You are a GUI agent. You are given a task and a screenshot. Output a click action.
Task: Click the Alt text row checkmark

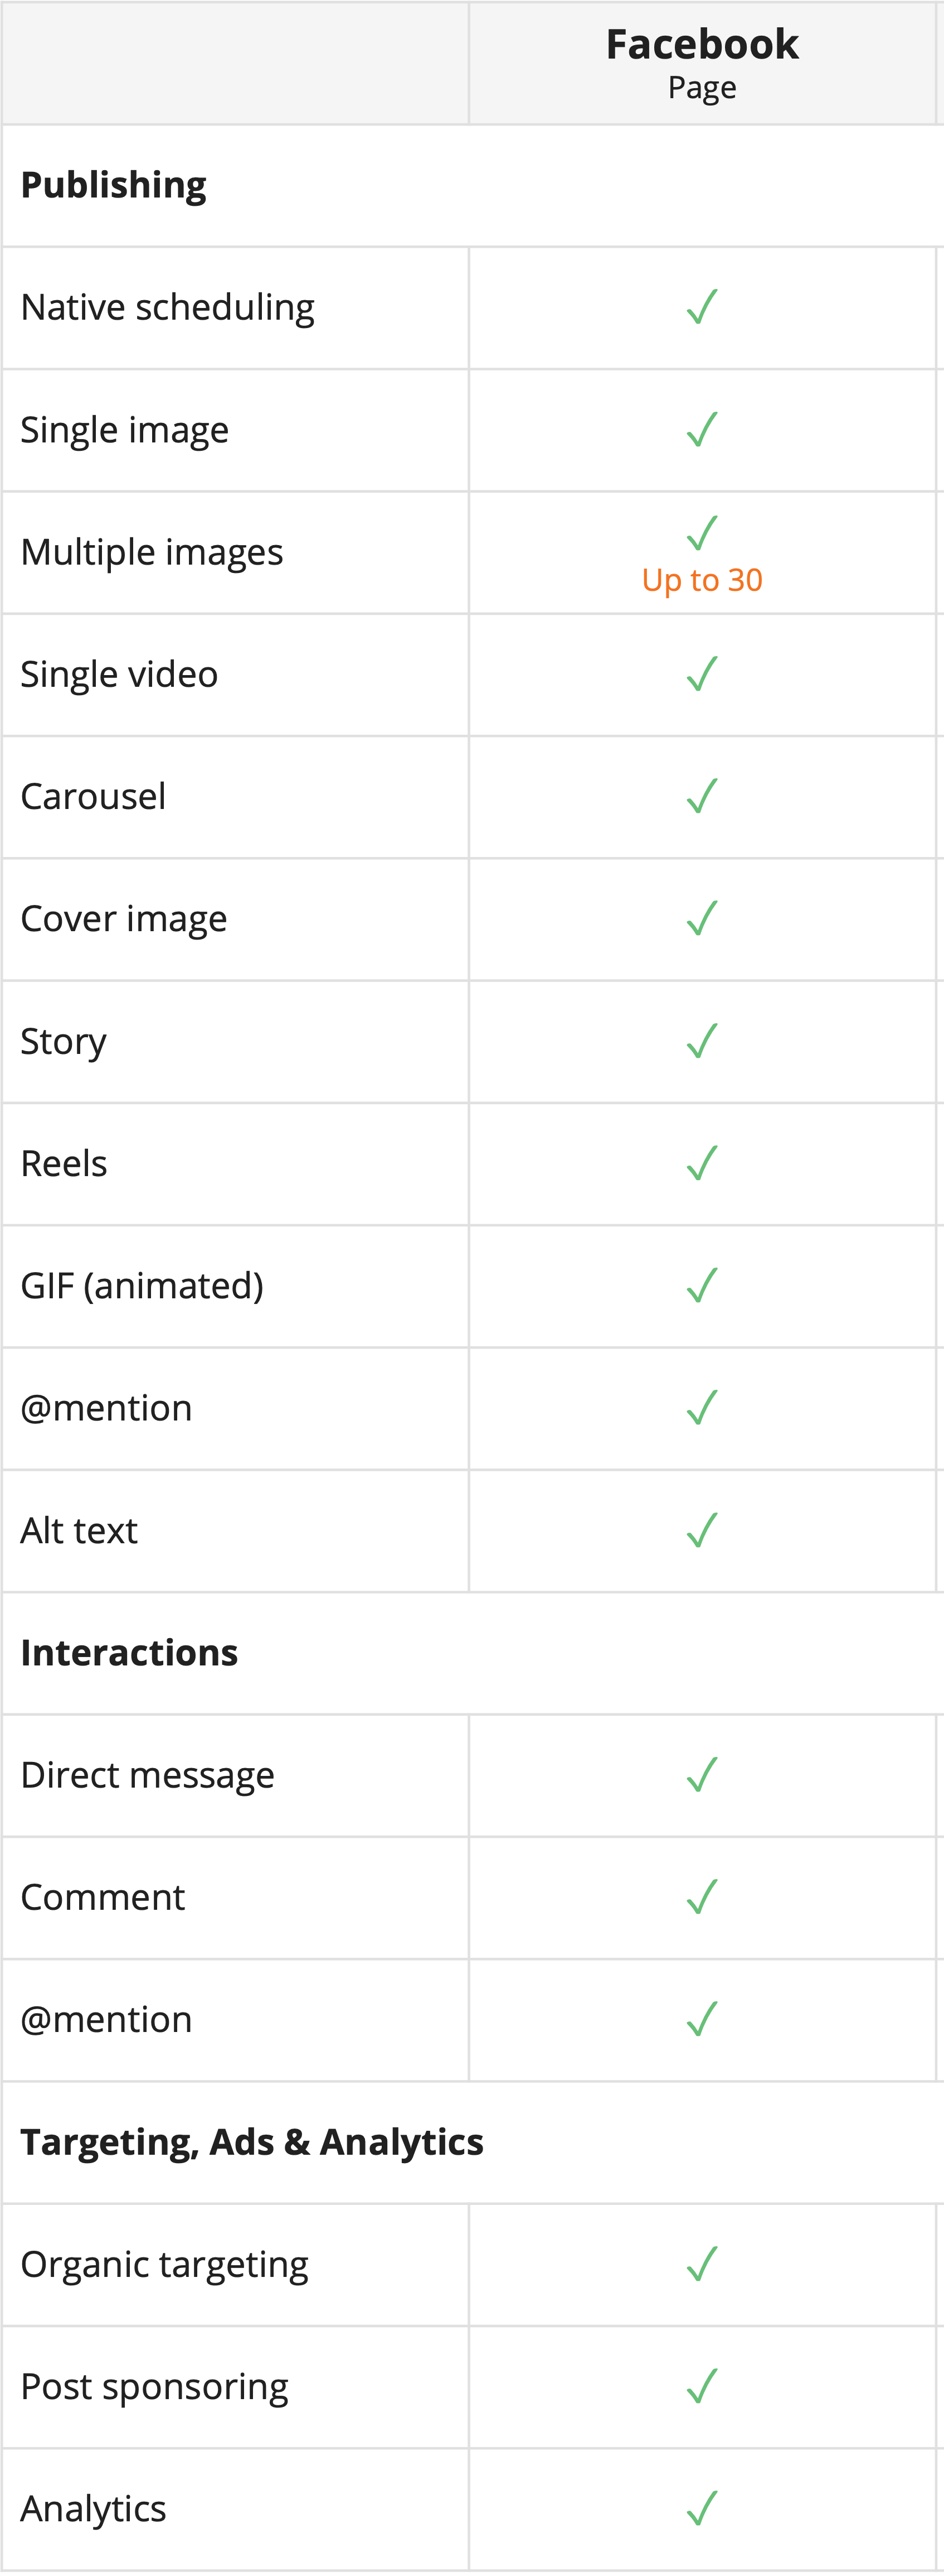coord(702,1530)
